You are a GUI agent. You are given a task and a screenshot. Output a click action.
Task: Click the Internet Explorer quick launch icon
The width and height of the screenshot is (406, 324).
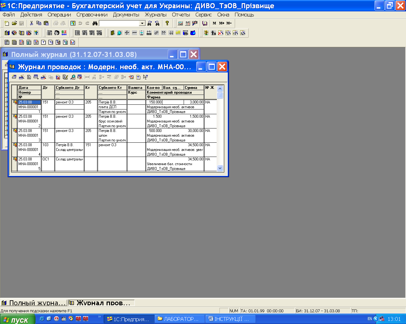[x=42, y=319]
